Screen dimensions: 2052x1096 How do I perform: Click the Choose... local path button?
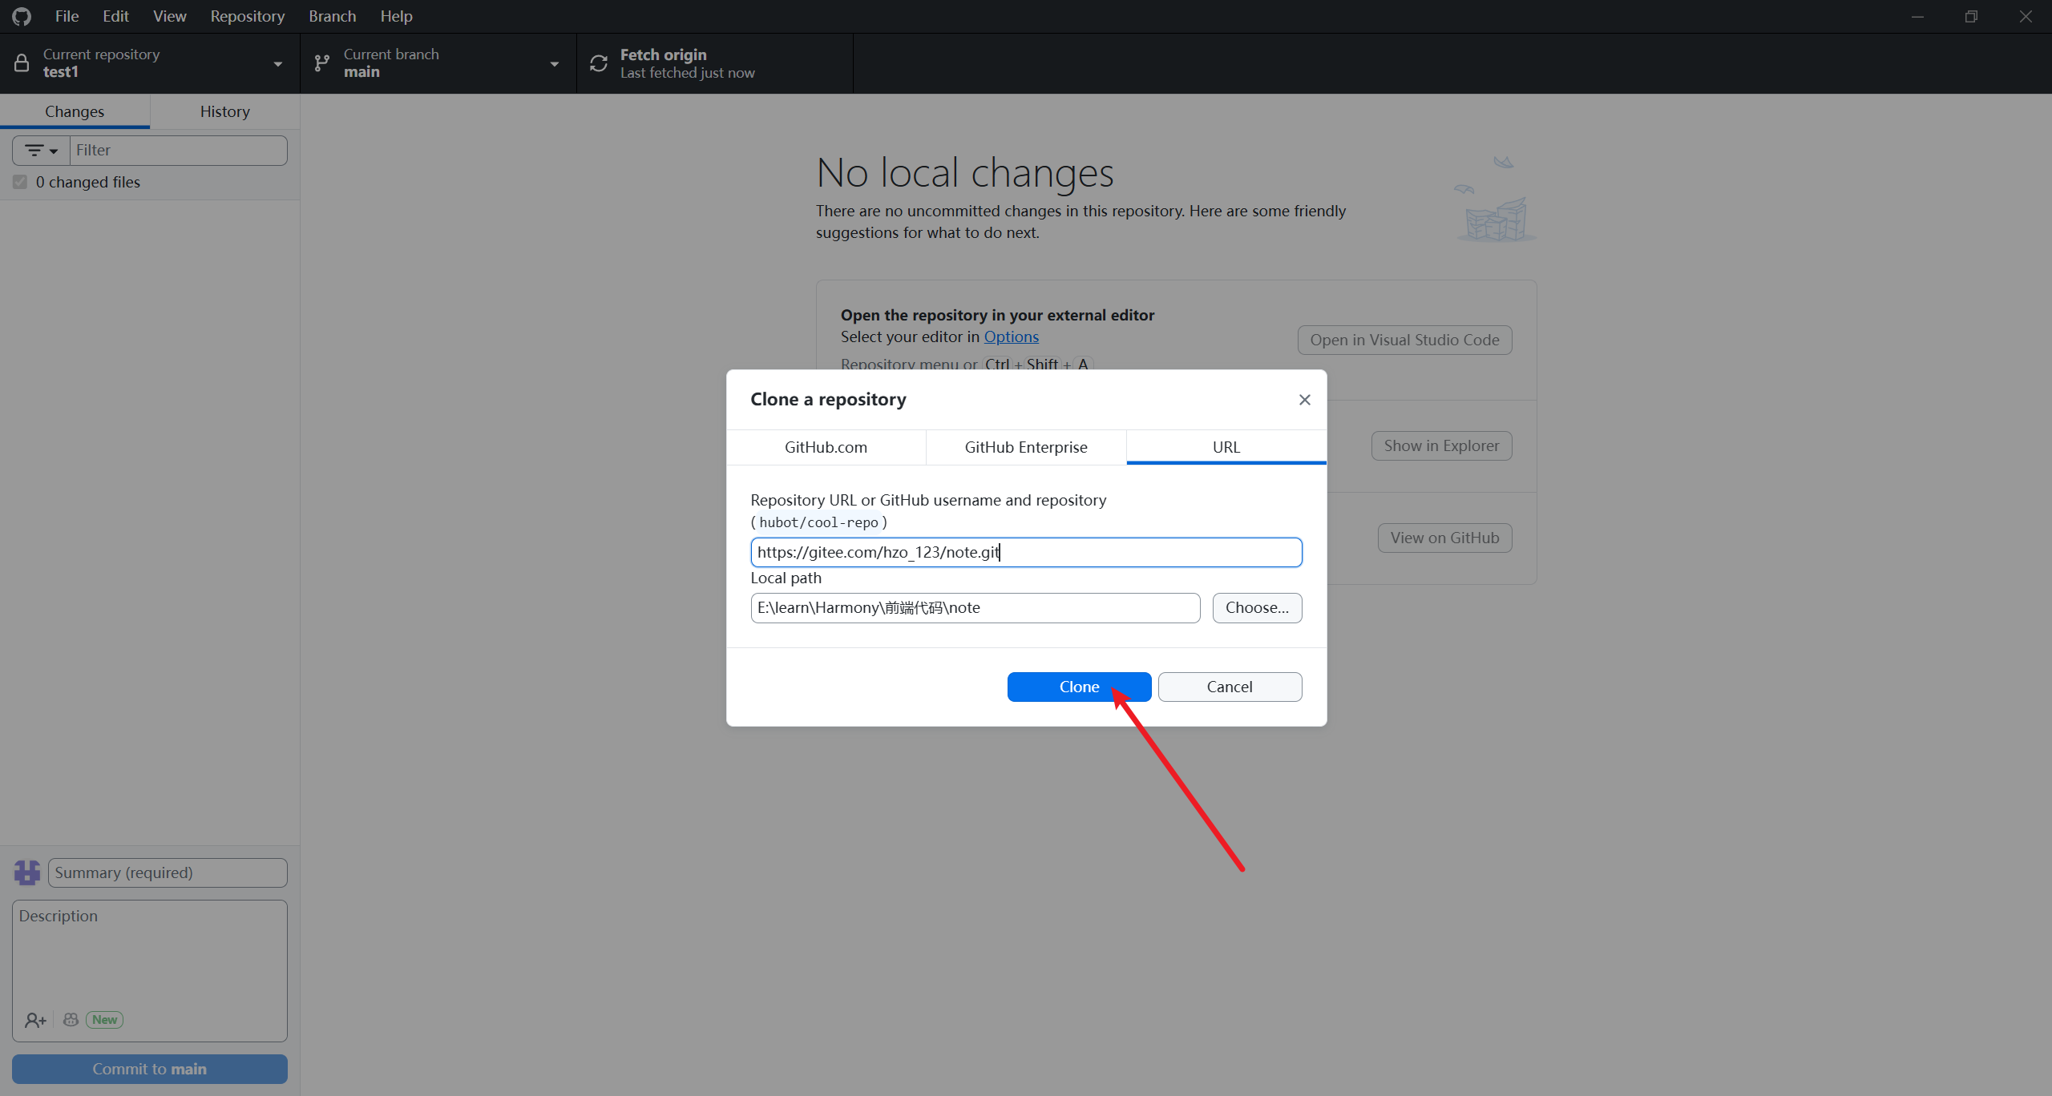[1256, 607]
